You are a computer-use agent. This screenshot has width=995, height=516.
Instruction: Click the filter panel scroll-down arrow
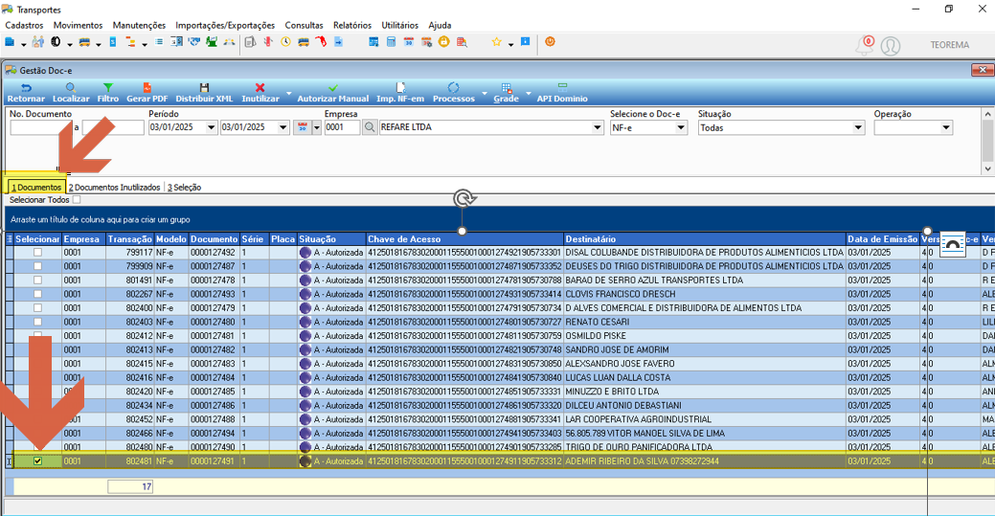coord(987,168)
